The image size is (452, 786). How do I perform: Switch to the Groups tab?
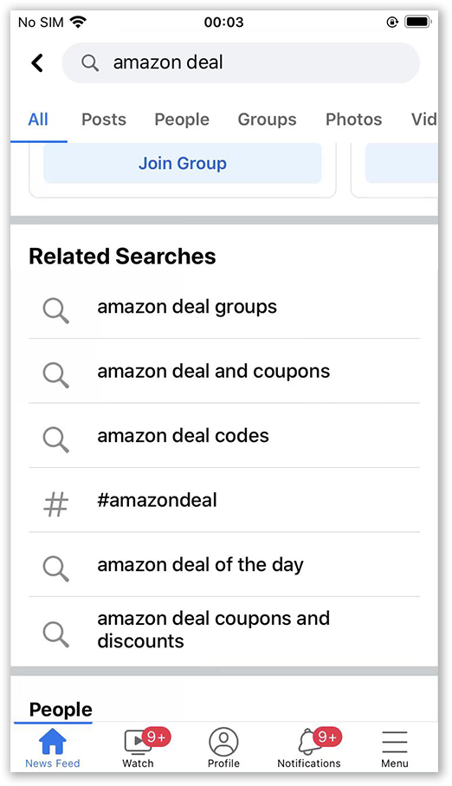point(267,120)
